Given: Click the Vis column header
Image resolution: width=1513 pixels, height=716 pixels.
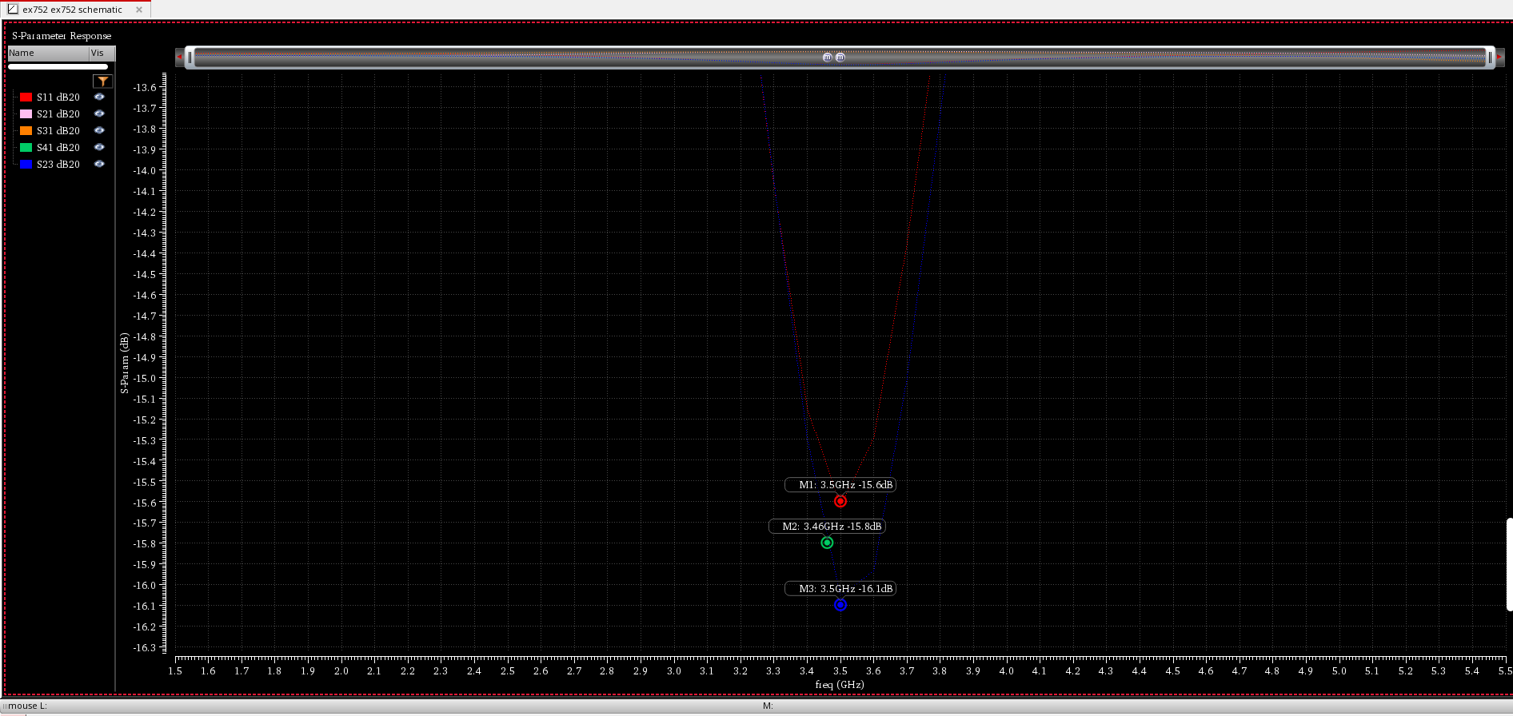Looking at the screenshot, I should point(102,53).
